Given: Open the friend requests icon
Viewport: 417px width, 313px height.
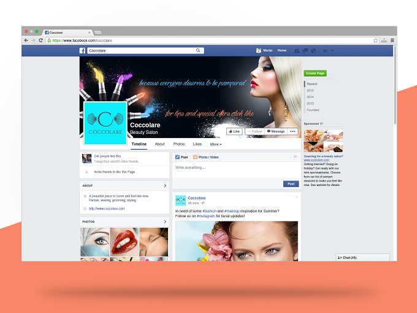Looking at the screenshot, I should (297, 50).
